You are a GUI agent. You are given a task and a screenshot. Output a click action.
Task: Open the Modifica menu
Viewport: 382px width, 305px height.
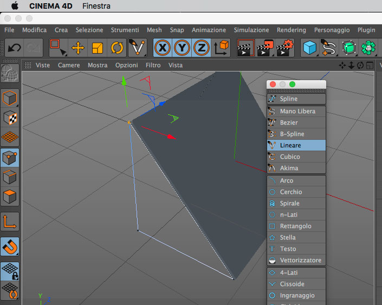pos(34,30)
